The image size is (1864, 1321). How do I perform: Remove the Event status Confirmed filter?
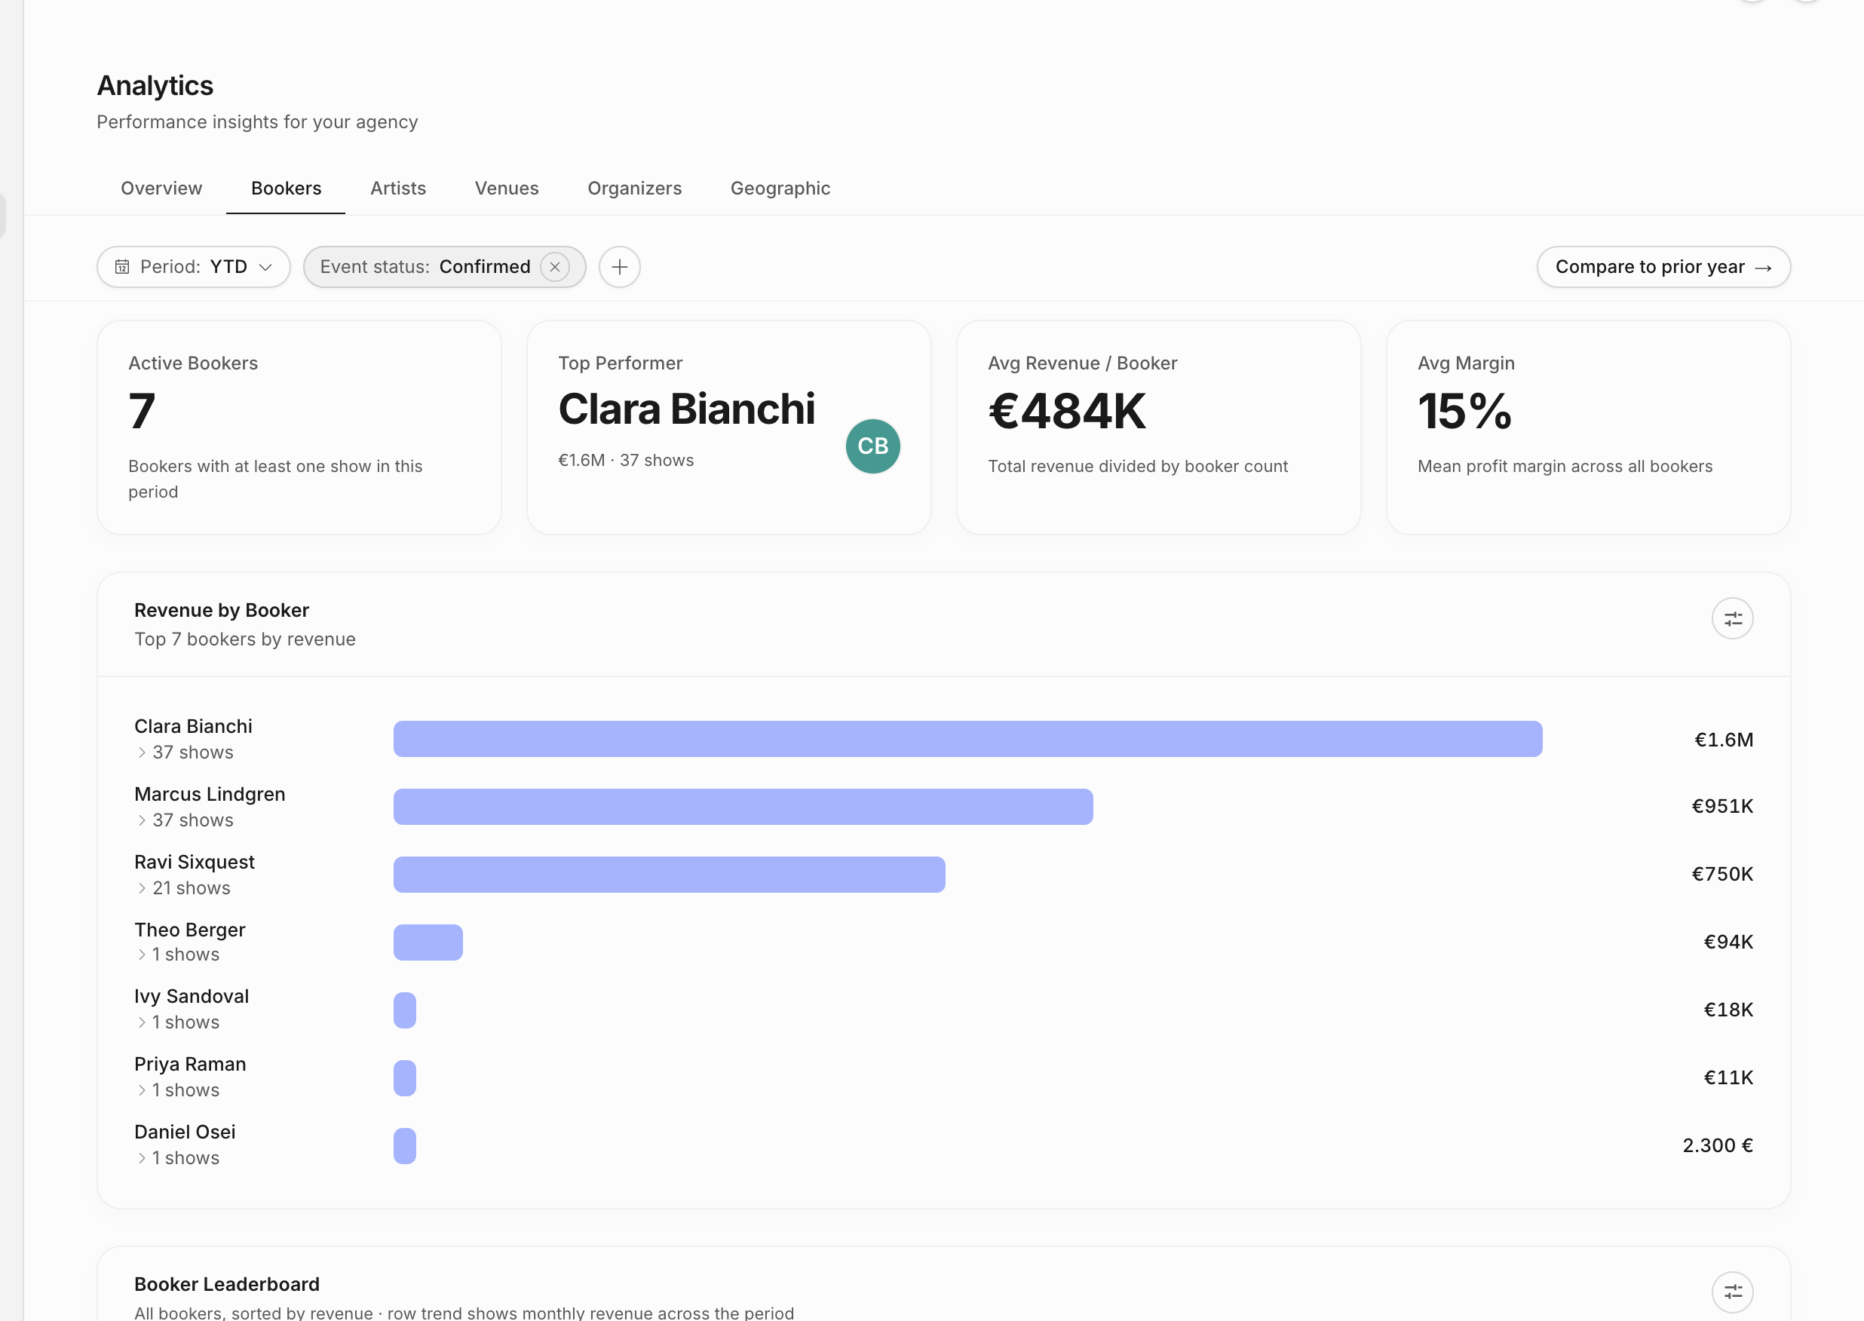tap(555, 267)
